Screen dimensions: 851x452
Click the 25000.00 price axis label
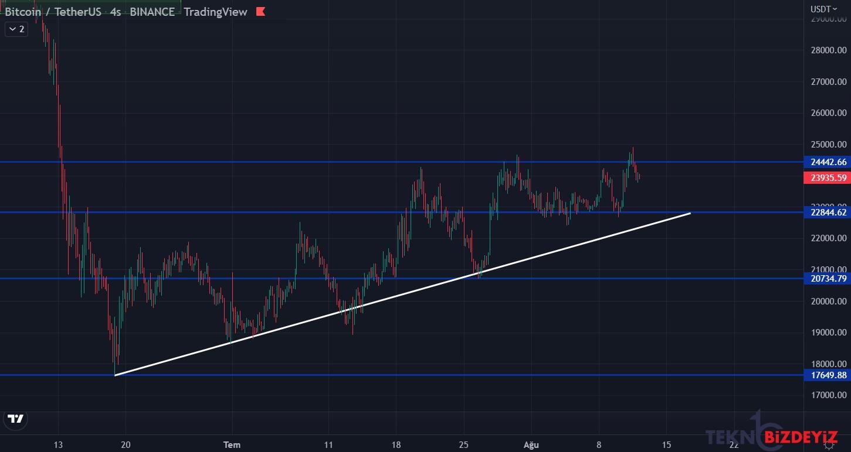[829, 145]
